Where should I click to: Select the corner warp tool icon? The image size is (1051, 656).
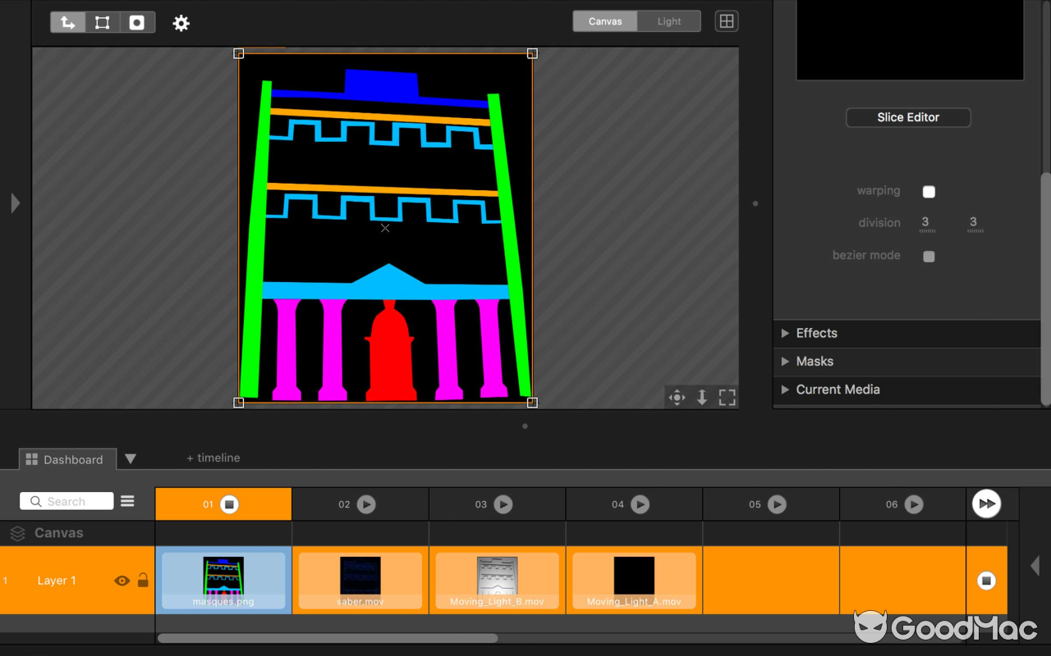coord(103,22)
